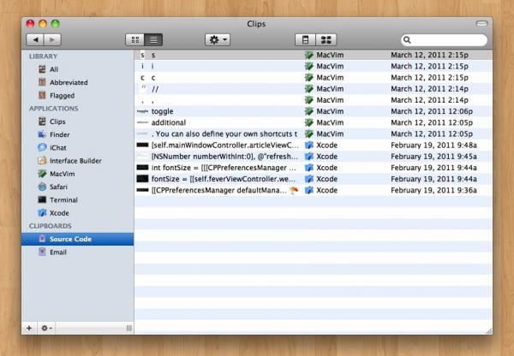The image size is (514, 356).
Task: Select the clip row "i"
Action: point(314,66)
